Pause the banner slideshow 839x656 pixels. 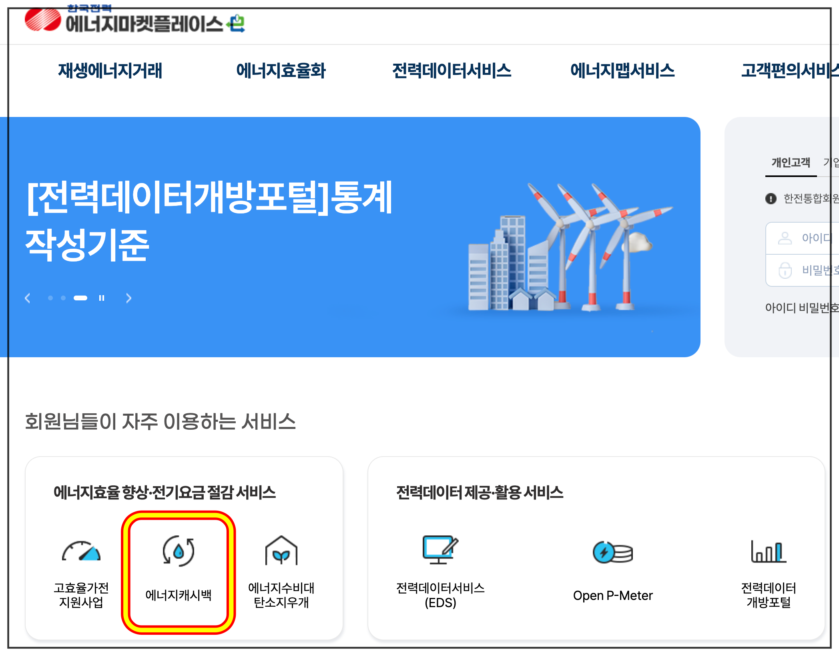pos(102,298)
